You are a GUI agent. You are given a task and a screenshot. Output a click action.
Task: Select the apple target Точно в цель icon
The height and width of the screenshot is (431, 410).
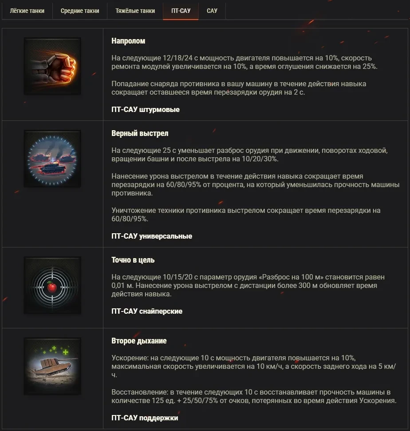click(52, 285)
